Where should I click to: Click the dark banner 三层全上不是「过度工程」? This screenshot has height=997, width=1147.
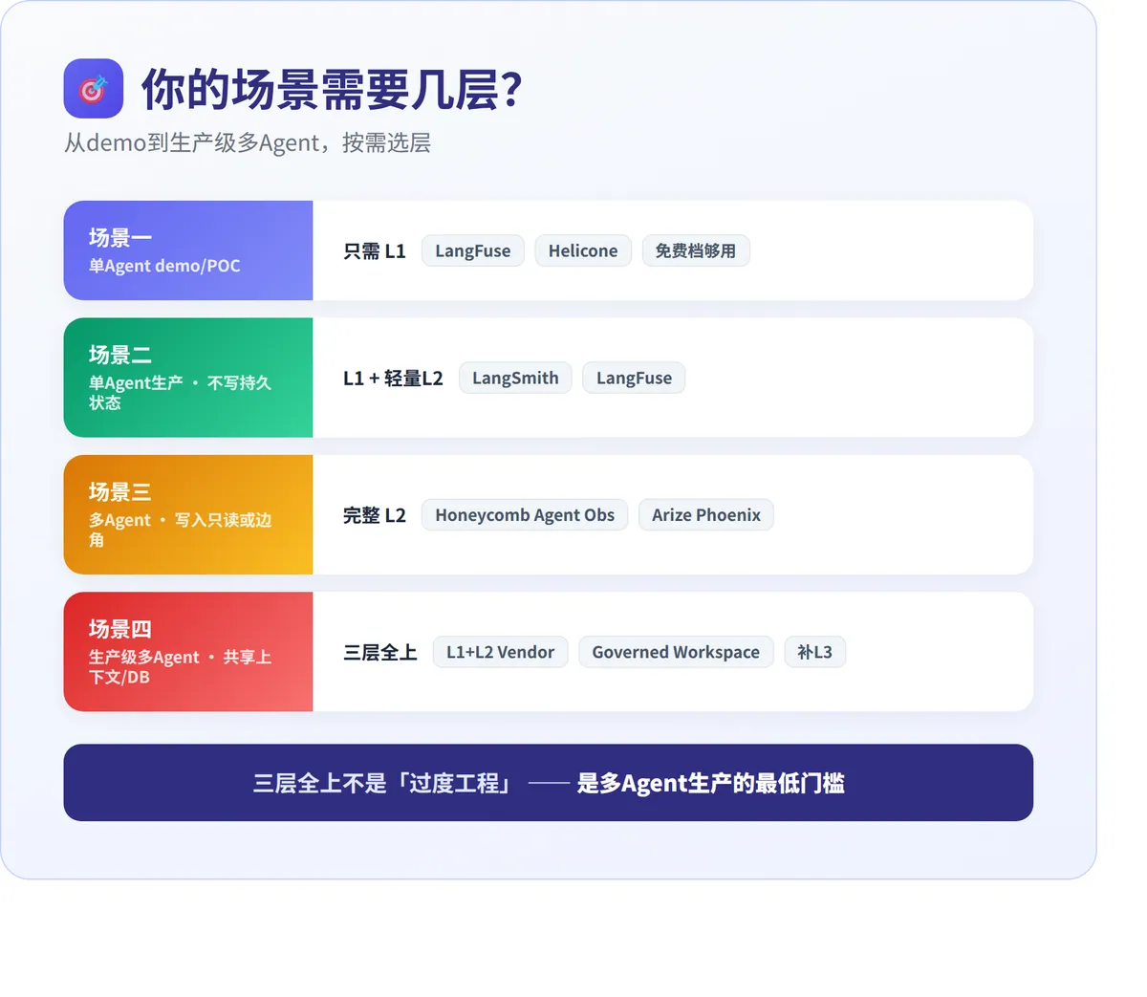[549, 783]
